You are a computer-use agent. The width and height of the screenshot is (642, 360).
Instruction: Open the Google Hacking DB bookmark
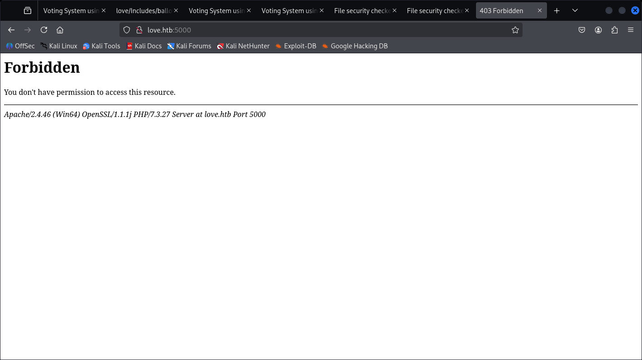(355, 46)
